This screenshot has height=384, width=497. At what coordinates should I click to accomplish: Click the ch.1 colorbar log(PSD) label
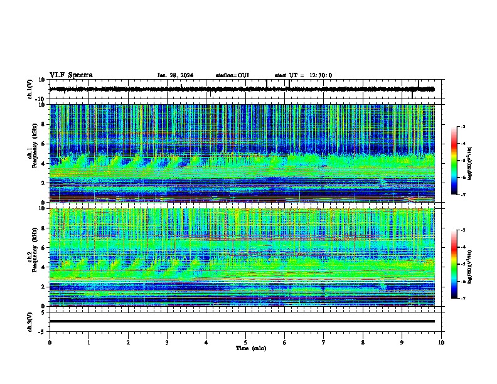point(469,164)
